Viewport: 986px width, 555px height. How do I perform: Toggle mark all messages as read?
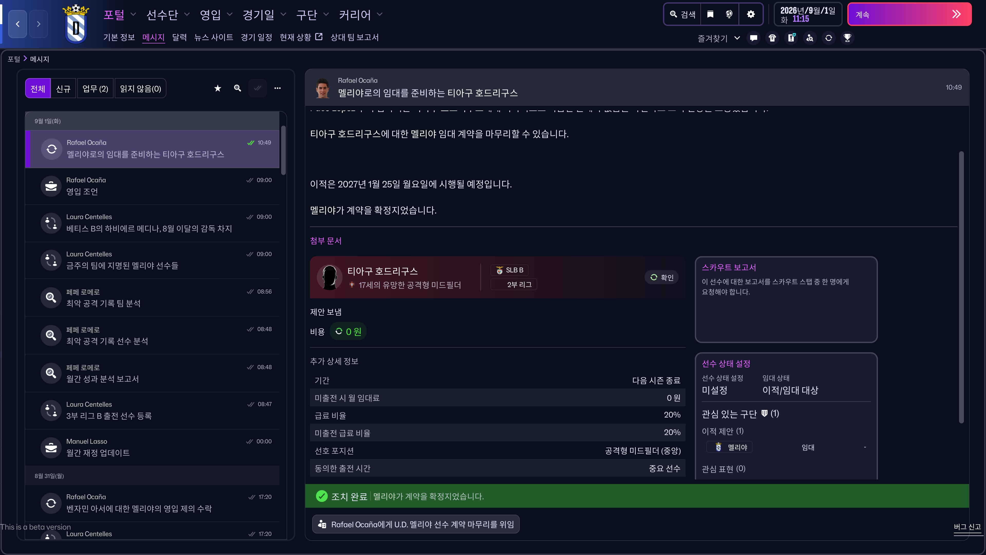[x=257, y=88]
